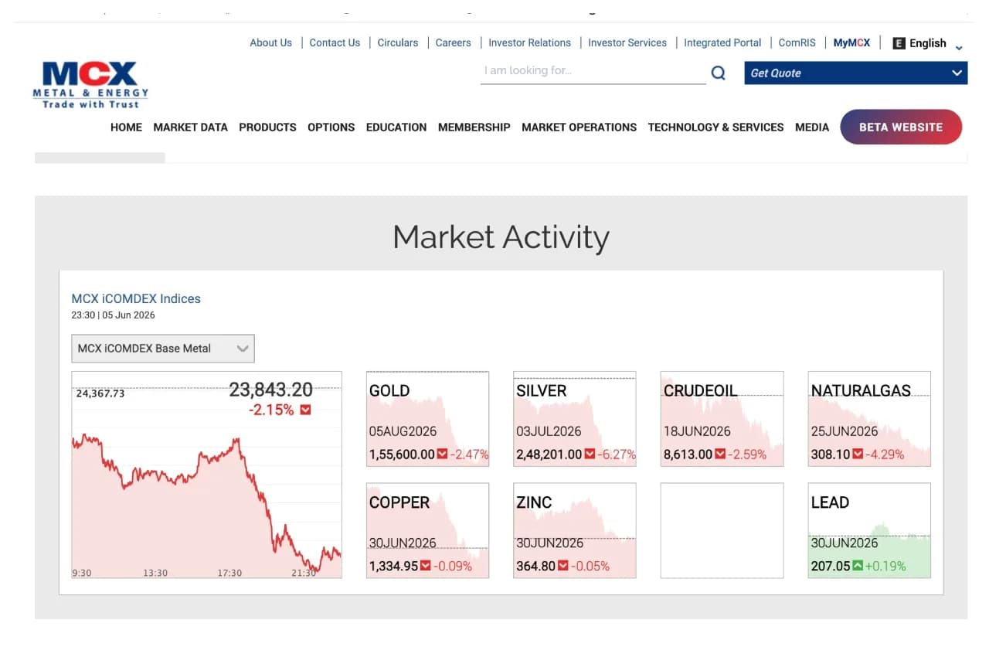
Task: Click the SILVER red down-arrow indicator
Action: click(x=589, y=454)
